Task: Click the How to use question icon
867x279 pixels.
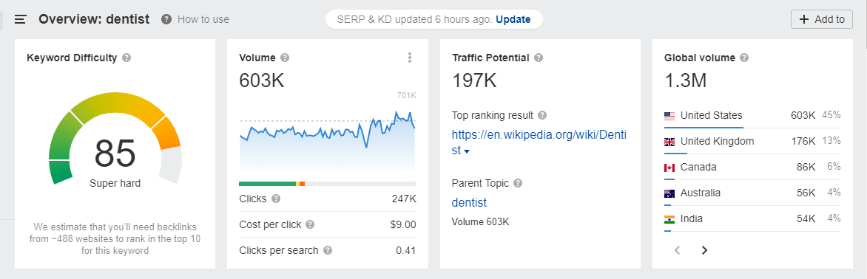Action: pyautogui.click(x=166, y=19)
